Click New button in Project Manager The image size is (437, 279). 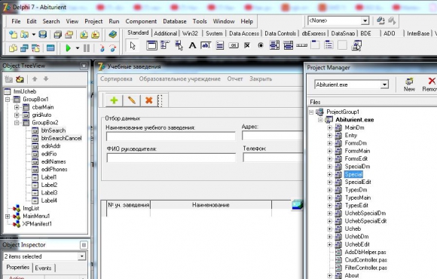pos(409,84)
